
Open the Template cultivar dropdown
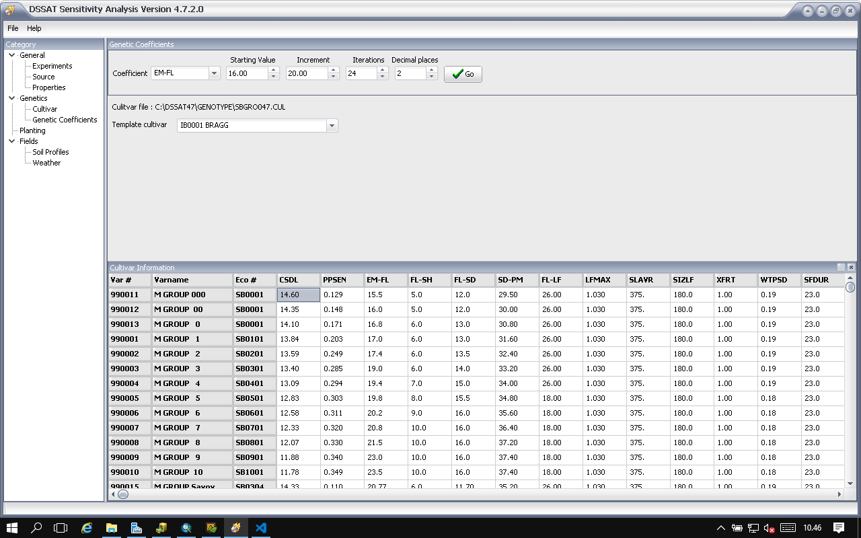pyautogui.click(x=331, y=126)
